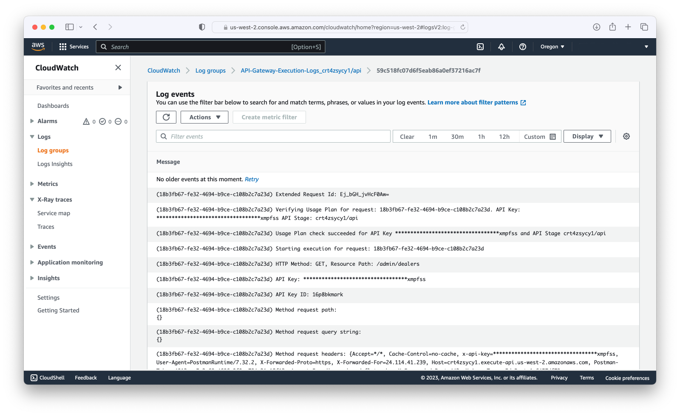The height and width of the screenshot is (416, 680).
Task: Reload the page from address bar
Action: coord(462,27)
